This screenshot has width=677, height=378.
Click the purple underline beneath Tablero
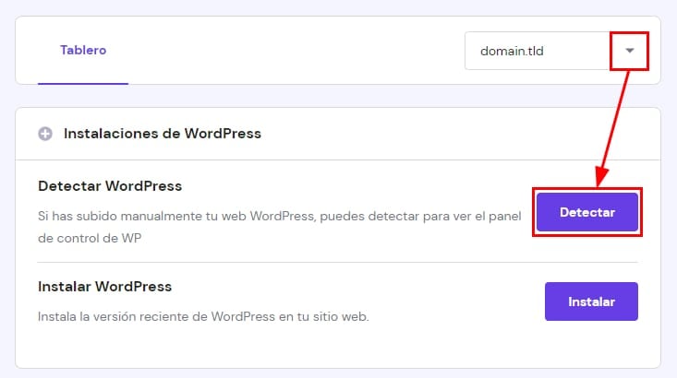click(83, 83)
